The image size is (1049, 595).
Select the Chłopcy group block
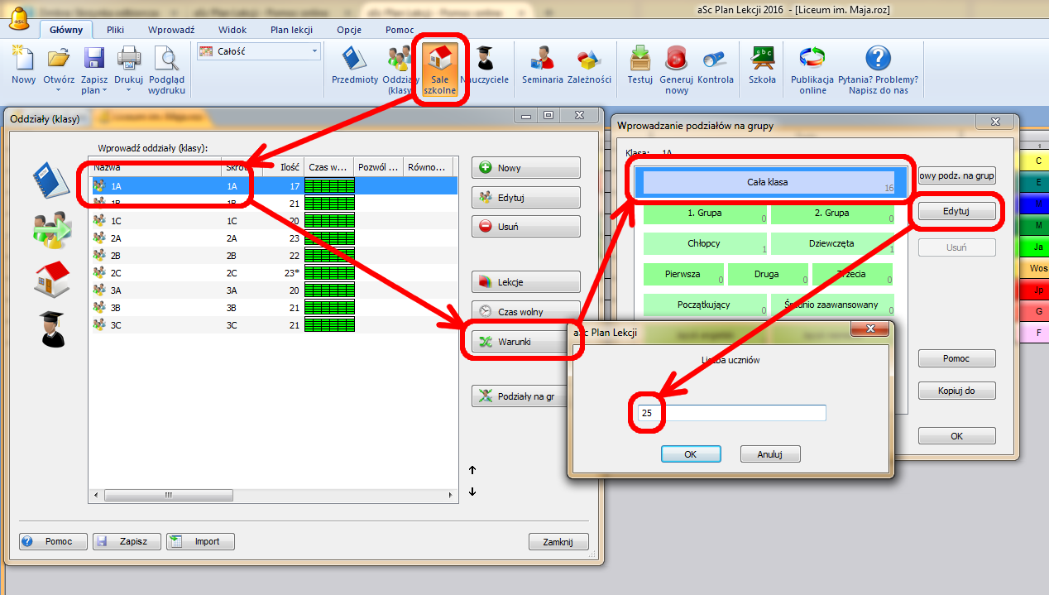coord(706,243)
